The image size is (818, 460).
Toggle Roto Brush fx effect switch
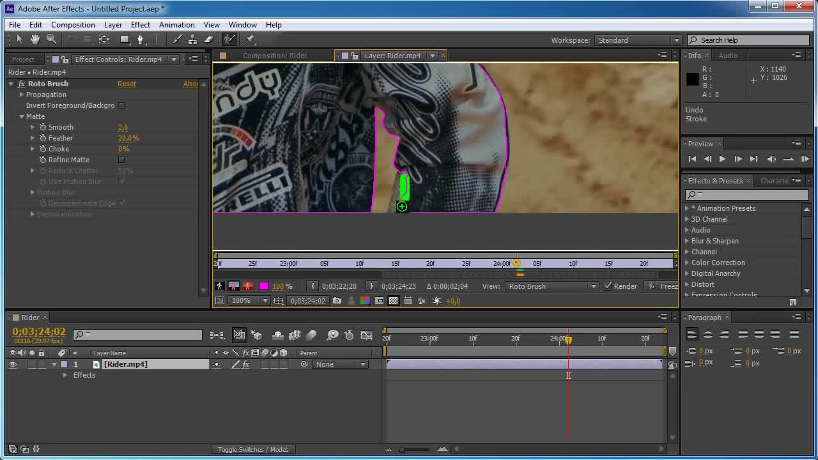click(21, 84)
